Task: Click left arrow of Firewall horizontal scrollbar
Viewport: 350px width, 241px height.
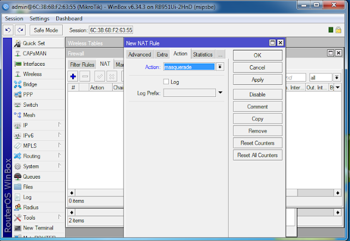Action: 72,193
